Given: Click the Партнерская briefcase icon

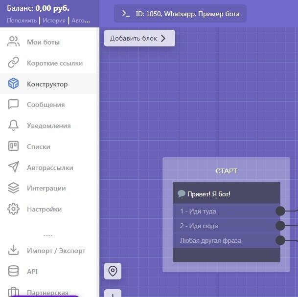Looking at the screenshot, I should (13, 292).
